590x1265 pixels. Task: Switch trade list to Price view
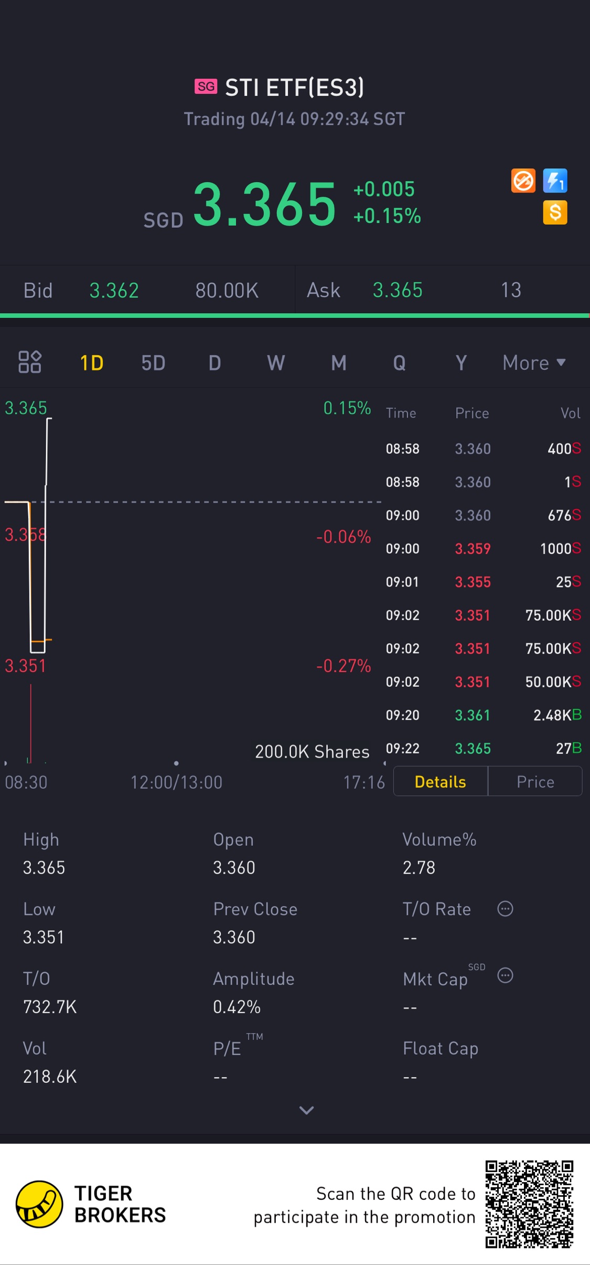pos(535,782)
